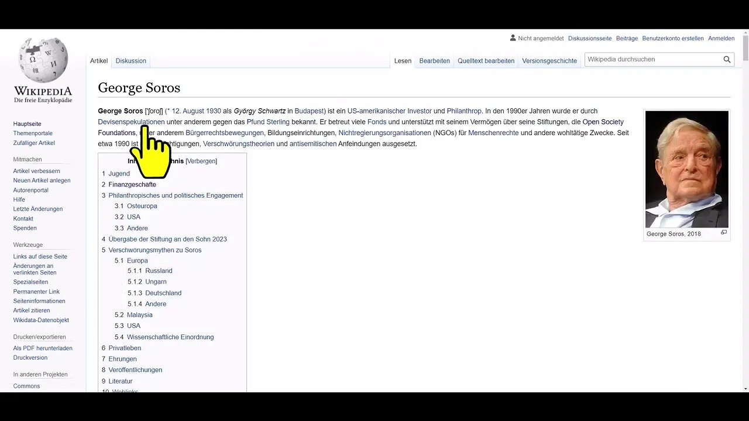Click the search magnifier icon
The image size is (749, 421).
[727, 59]
